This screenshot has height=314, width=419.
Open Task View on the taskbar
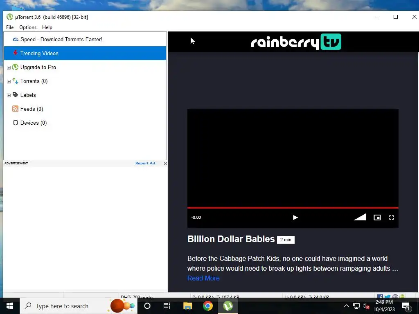[167, 306]
